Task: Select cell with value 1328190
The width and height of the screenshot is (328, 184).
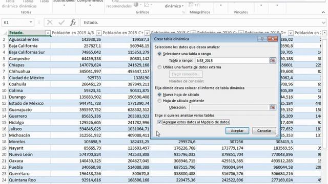Action: (126, 78)
